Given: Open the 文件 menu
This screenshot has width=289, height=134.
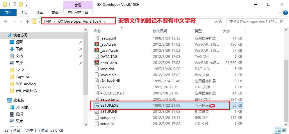Looking at the screenshot, I should pos(8,12).
